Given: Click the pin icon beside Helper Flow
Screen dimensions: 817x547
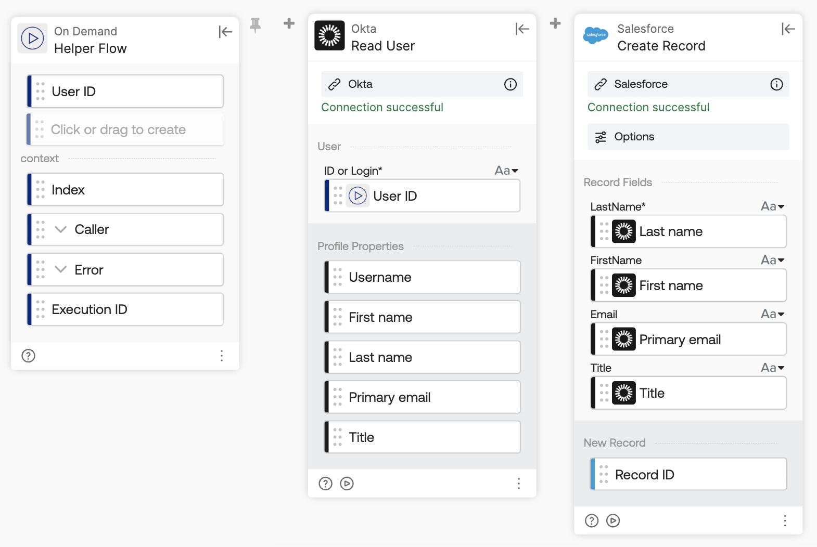Looking at the screenshot, I should tap(255, 24).
